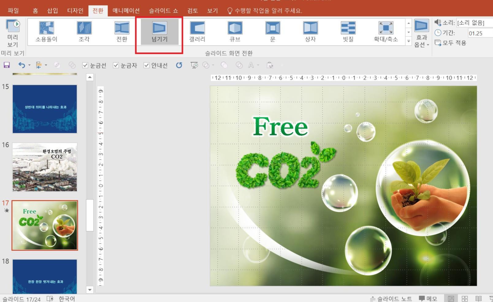Switch to the 보기 tab
493x302 pixels.
pos(212,11)
